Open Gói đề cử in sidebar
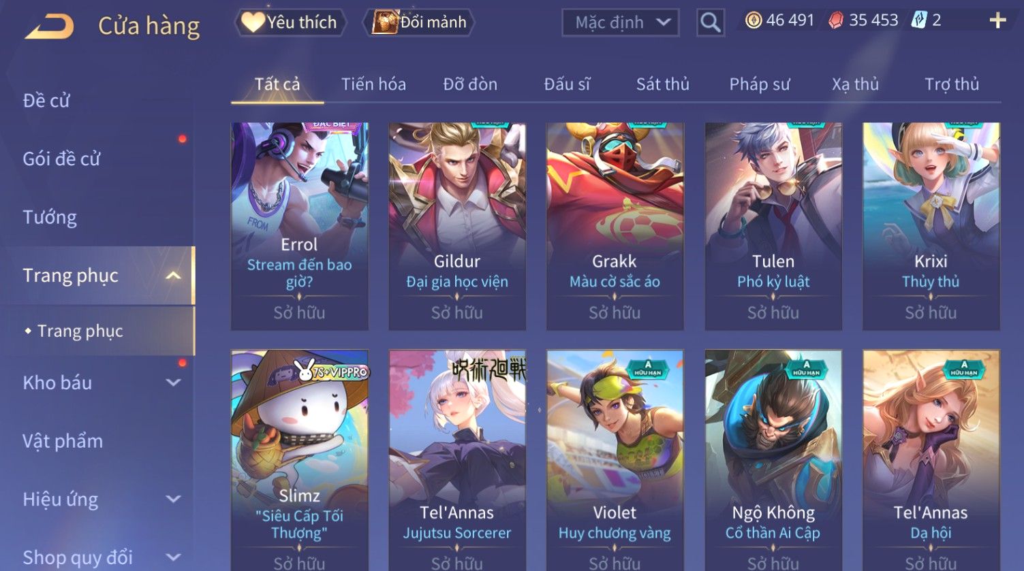Image resolution: width=1024 pixels, height=571 pixels. coord(61,159)
